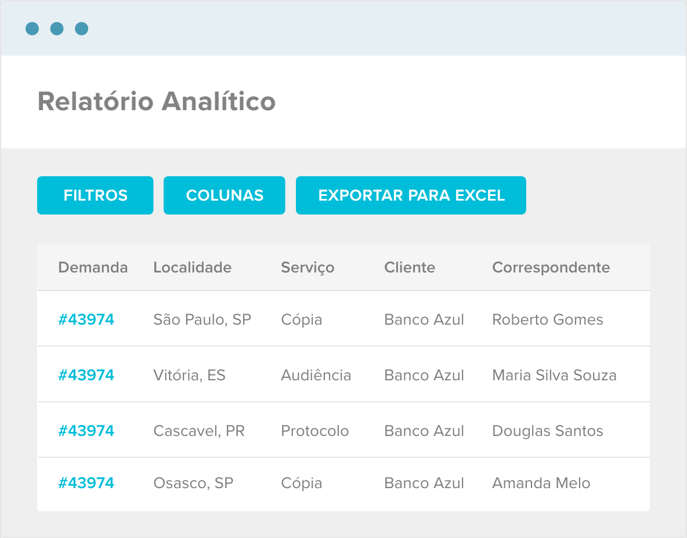687x538 pixels.
Task: Click the first window control dot
Action: point(32,28)
